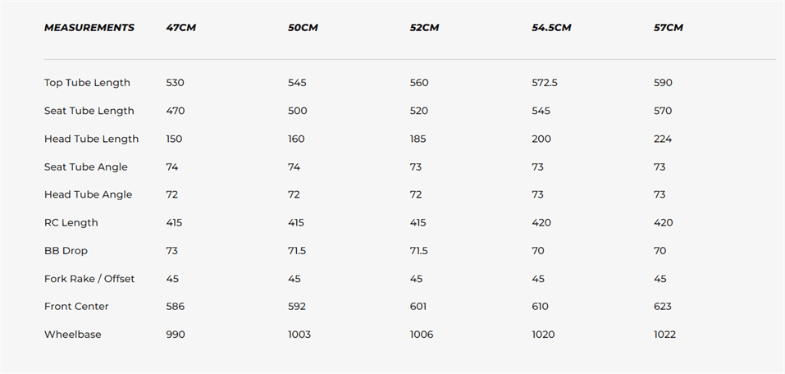785x374 pixels.
Task: Click the Top Tube Length row label
Action: [87, 83]
